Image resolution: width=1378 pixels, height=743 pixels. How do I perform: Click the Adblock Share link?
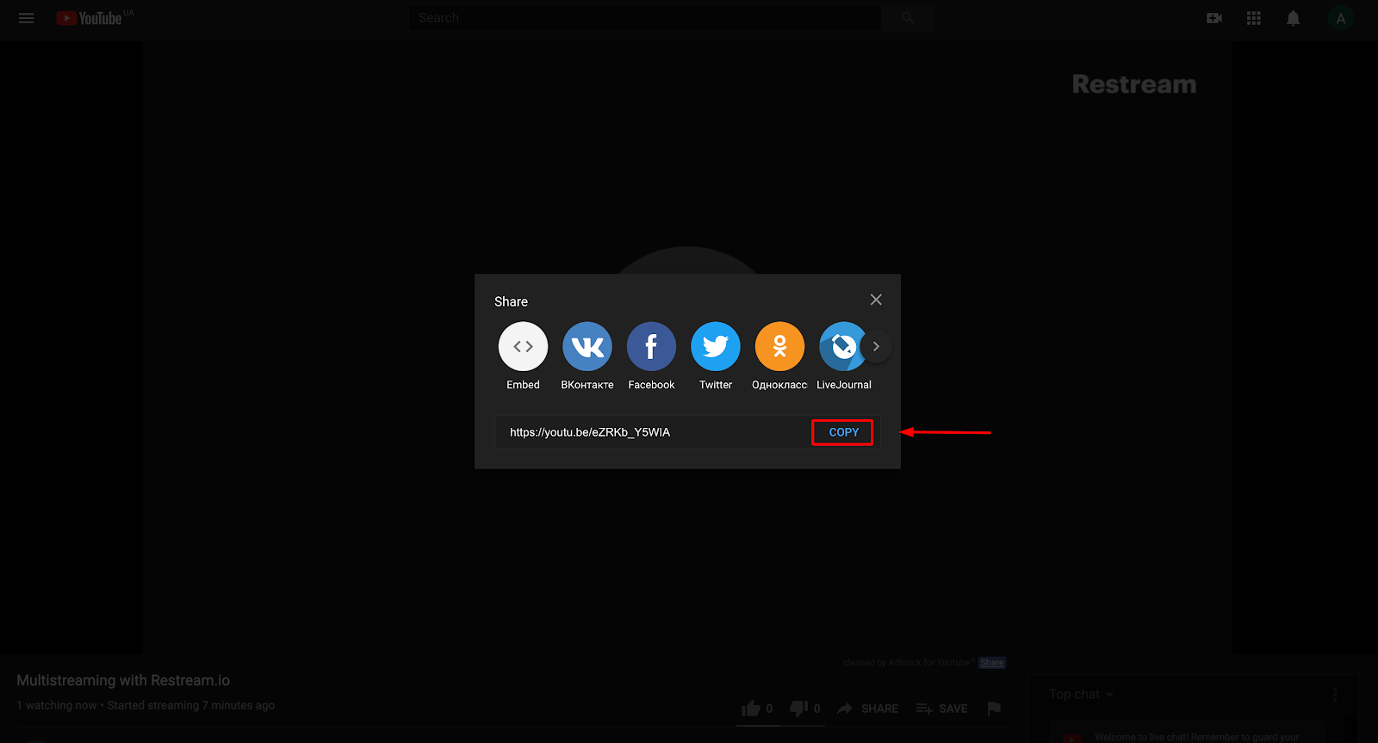pos(992,663)
